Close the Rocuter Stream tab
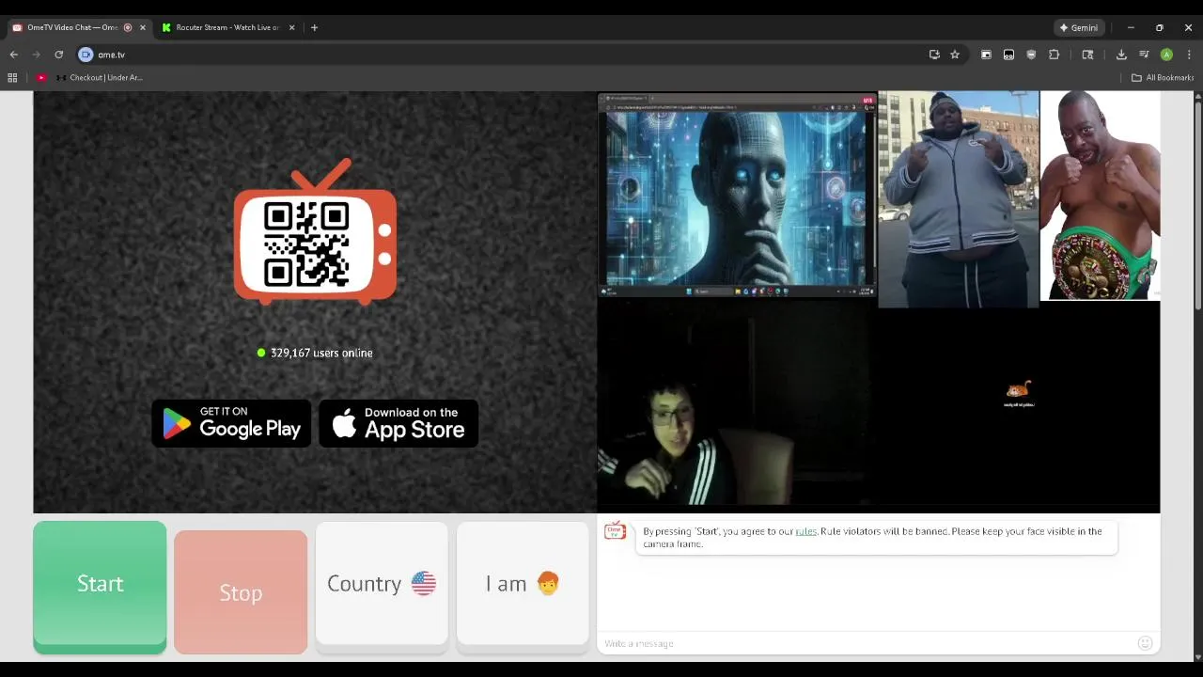Viewport: 1203px width, 677px height. click(x=291, y=27)
